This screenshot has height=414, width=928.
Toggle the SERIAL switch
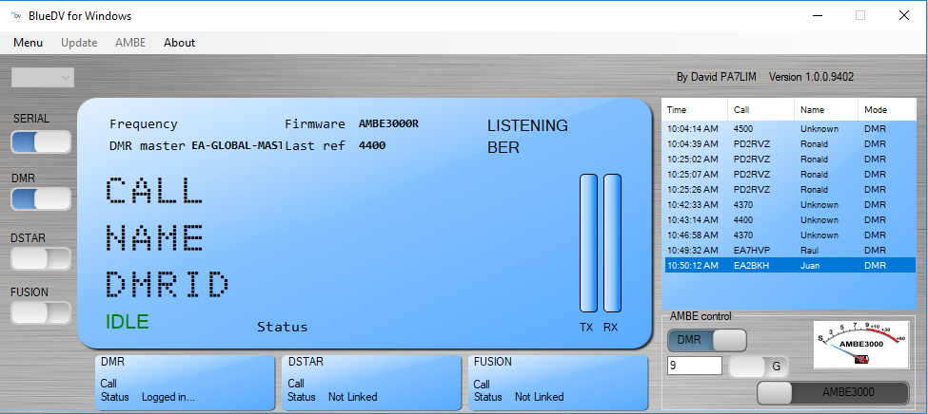(x=41, y=141)
